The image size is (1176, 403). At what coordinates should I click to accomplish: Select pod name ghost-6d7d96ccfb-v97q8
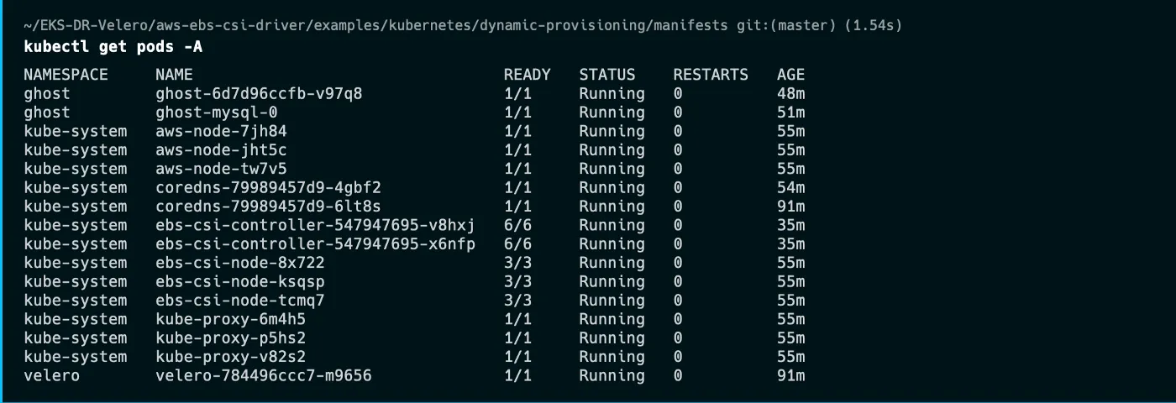pyautogui.click(x=259, y=93)
